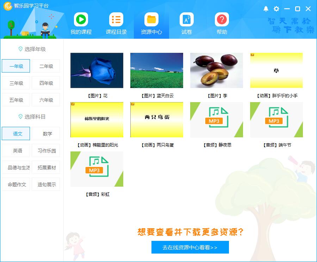The height and width of the screenshot is (262, 317).
Task: Click the 【图片】李 caption
Action: point(217,96)
